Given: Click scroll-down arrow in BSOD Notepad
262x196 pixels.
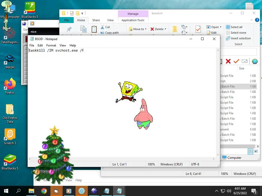Looking at the screenshot, I should coord(218,155).
